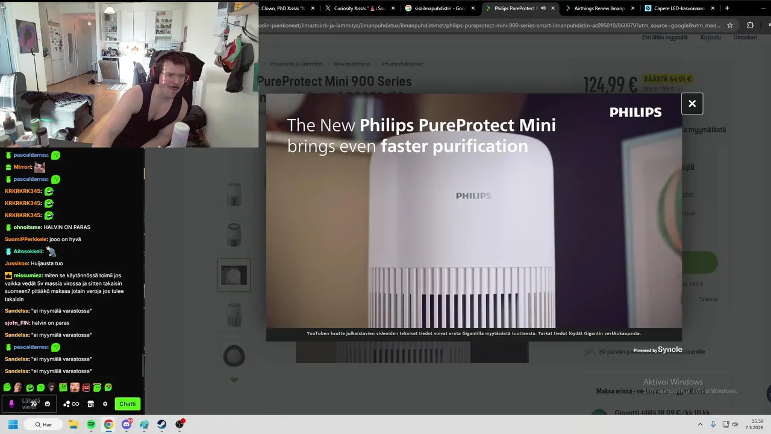The height and width of the screenshot is (434, 771).
Task: Open the browser extensions puzzle icon
Action: tap(750, 25)
